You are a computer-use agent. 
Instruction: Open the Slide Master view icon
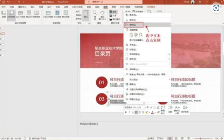tap(48, 14)
